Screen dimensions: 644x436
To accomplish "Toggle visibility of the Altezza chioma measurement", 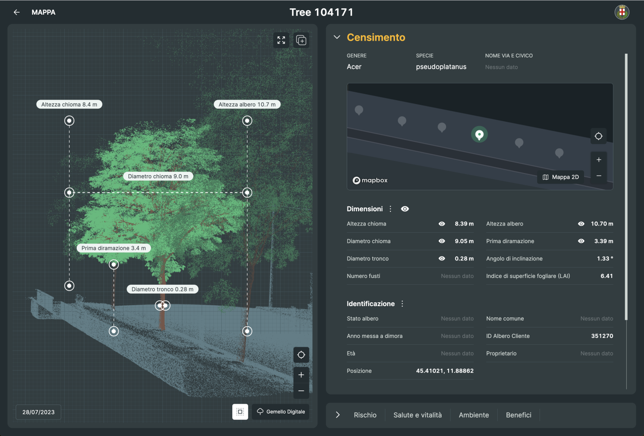I will (441, 223).
